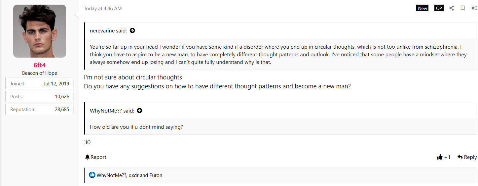Click the New post badge
478x186 pixels.
(422, 8)
